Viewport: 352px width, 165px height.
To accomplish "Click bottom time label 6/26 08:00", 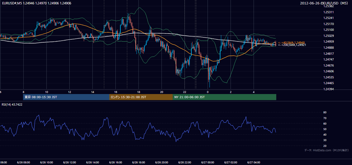I will [x=23, y=163].
